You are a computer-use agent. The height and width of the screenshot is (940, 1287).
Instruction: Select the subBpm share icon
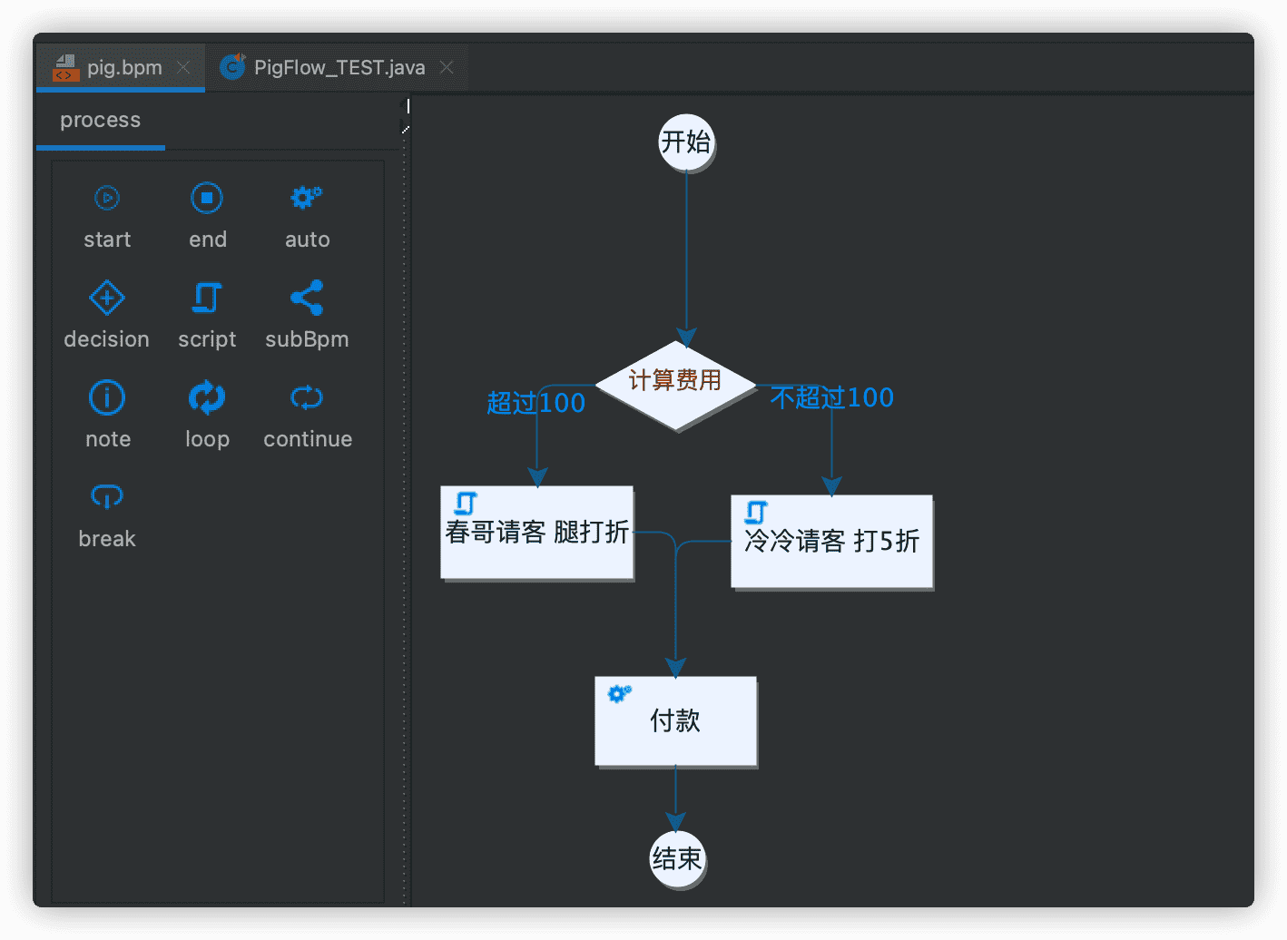pos(306,297)
